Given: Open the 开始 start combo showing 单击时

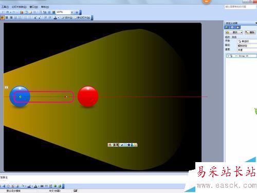Looking at the screenshot, I should coord(247,41).
